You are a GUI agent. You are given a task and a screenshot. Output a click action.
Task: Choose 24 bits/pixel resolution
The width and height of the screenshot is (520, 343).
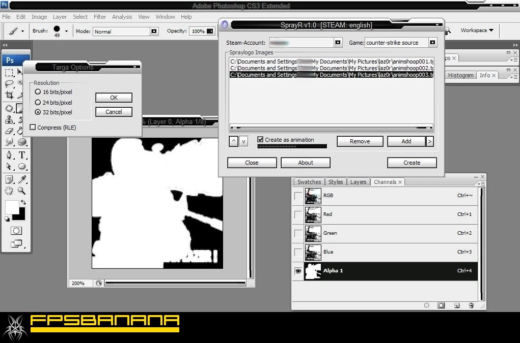pyautogui.click(x=38, y=103)
